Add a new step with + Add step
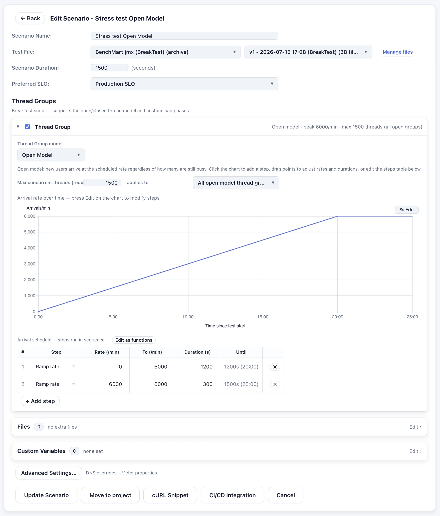 click(40, 401)
